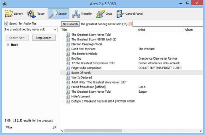Image resolution: width=205 pixels, height=135 pixels.
Task: Click the audio icon next to '17 The Greatest Story Never Told'
Action: (x=68, y=63)
